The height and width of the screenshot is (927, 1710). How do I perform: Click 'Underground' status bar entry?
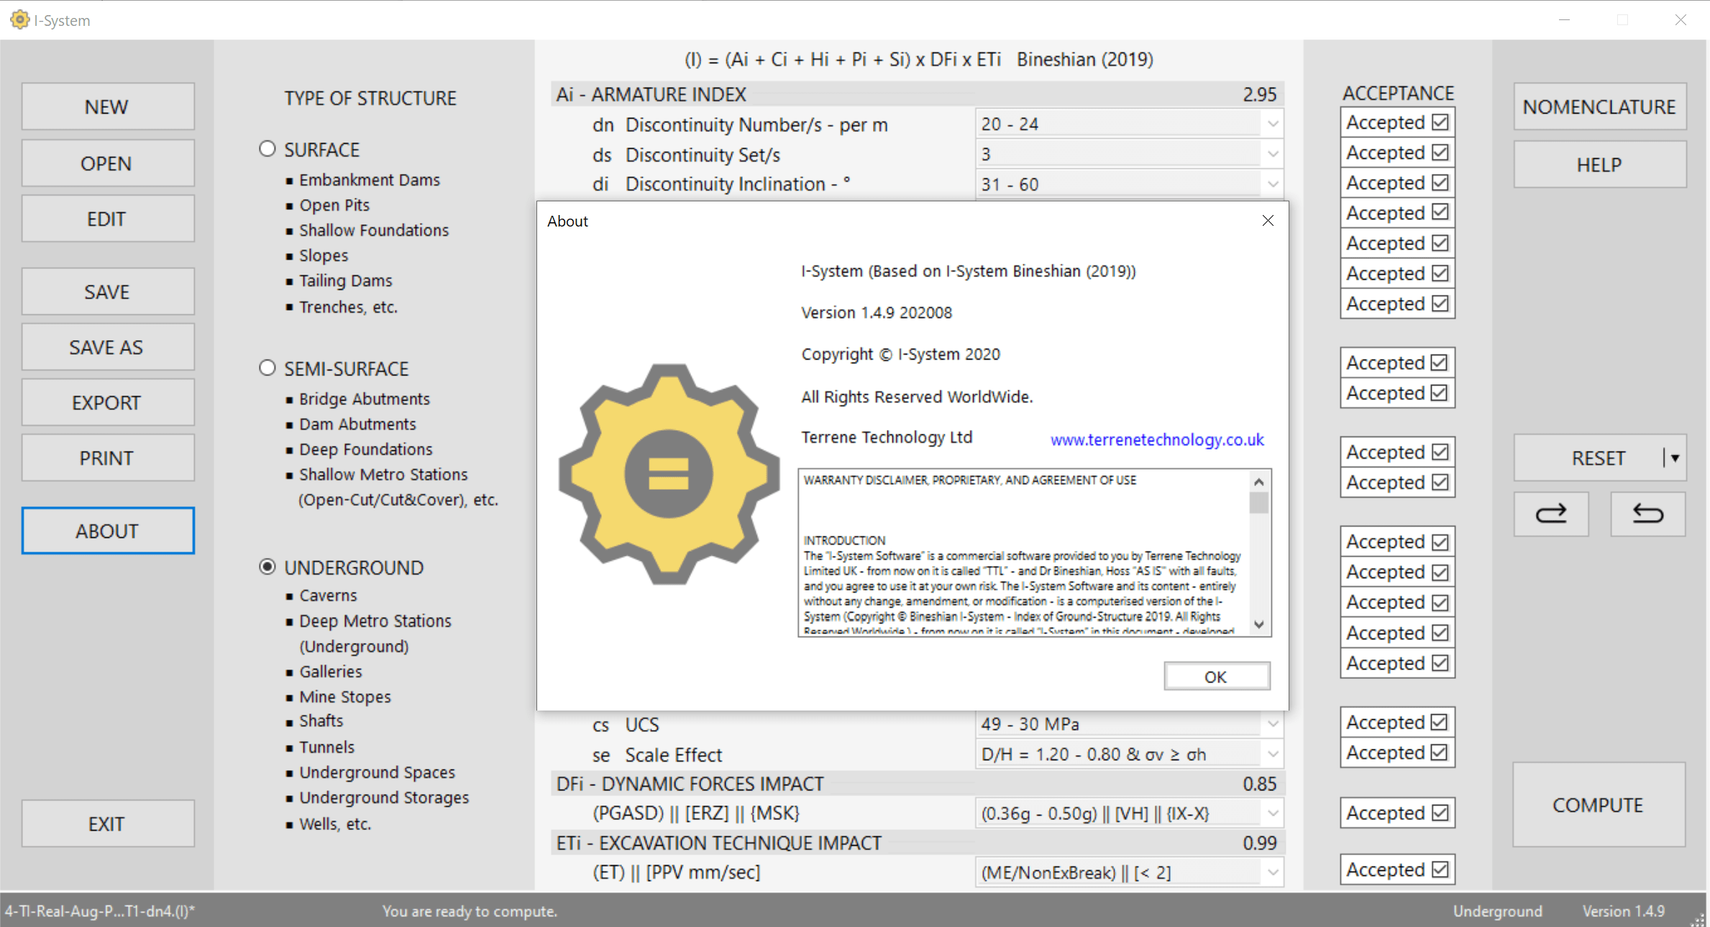point(1498,911)
